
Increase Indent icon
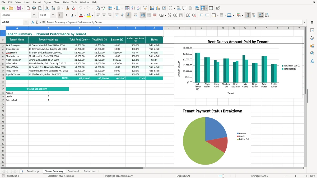tap(201, 15)
